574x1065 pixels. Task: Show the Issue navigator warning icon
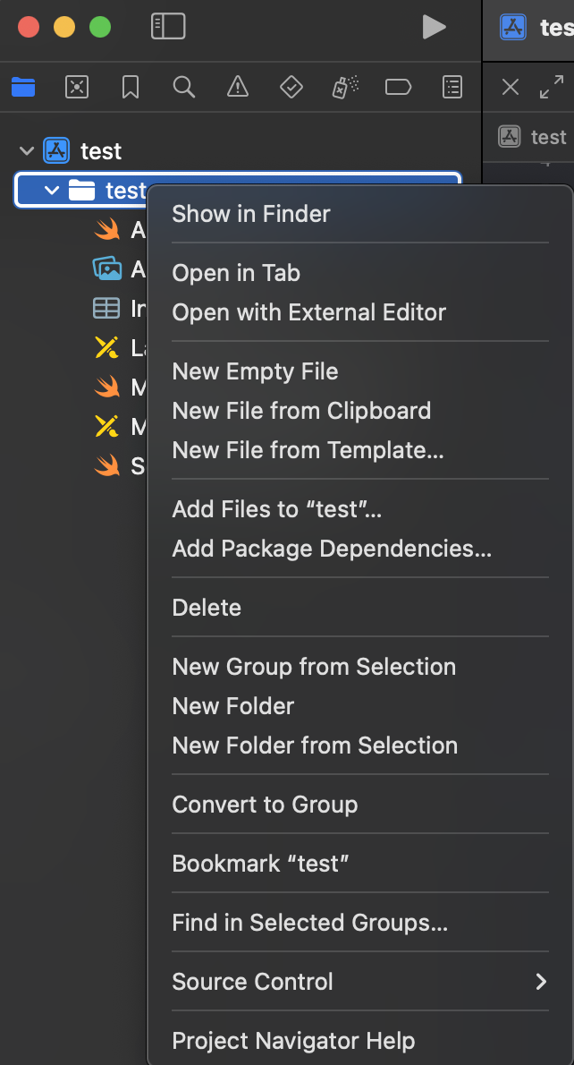(238, 87)
